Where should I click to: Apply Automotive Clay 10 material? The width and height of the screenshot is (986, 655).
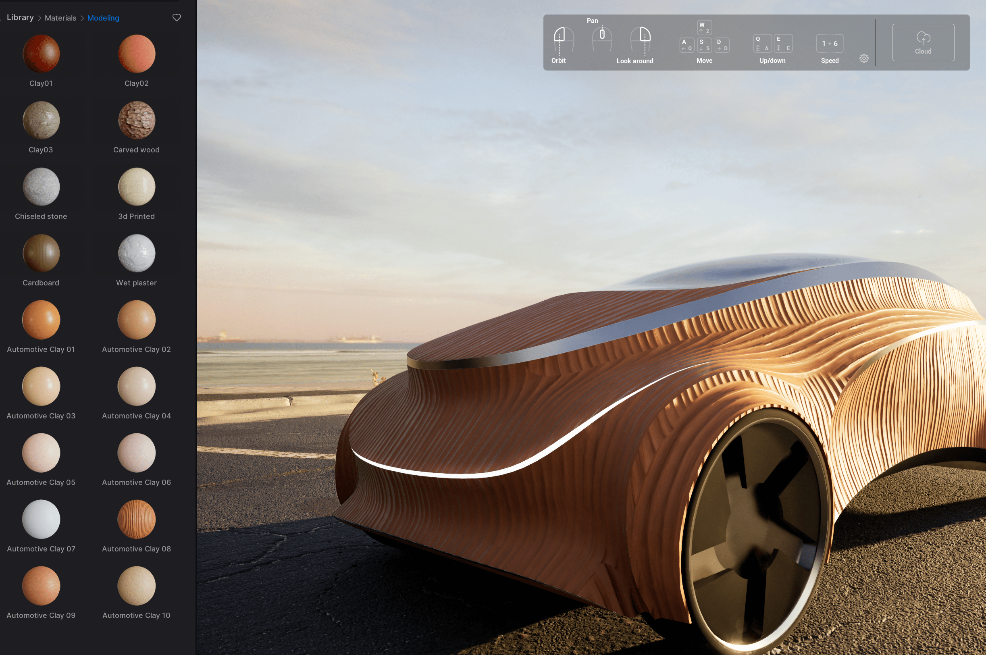click(x=137, y=585)
